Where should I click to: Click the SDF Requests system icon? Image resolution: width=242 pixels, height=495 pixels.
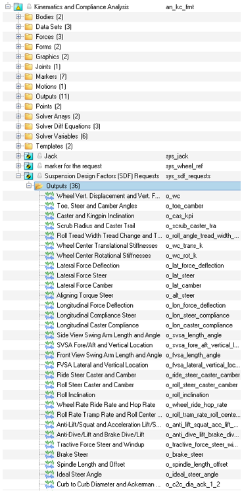pos(28,176)
